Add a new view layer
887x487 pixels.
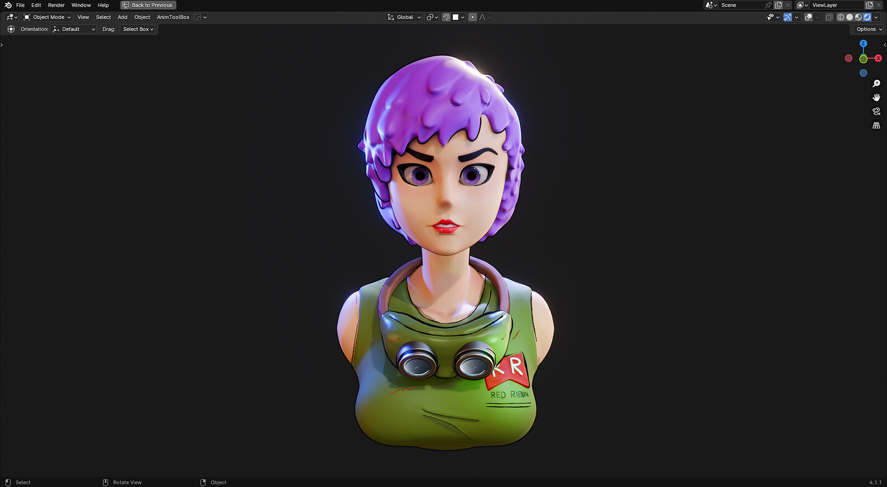[x=869, y=5]
